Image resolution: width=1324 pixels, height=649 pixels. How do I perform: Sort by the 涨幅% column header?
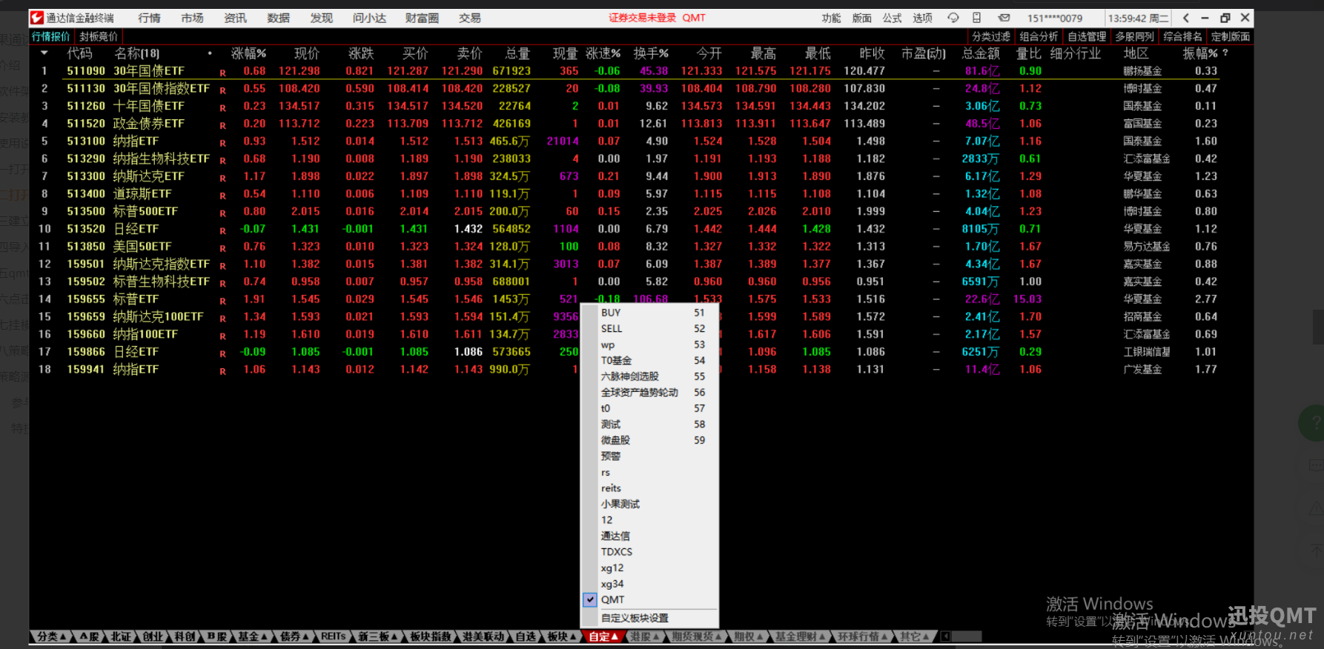pyautogui.click(x=248, y=53)
